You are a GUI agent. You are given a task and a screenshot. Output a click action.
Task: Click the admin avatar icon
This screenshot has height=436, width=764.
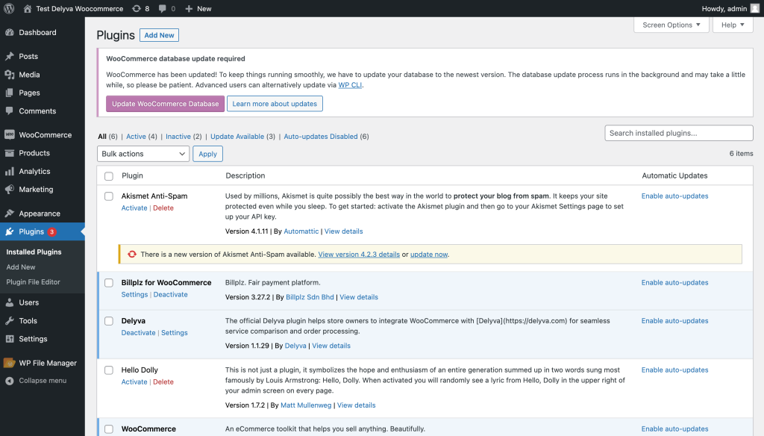pos(755,8)
